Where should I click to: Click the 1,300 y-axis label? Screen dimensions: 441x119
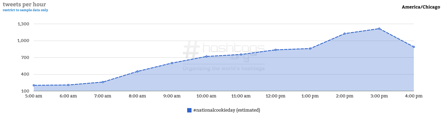coord(23,24)
